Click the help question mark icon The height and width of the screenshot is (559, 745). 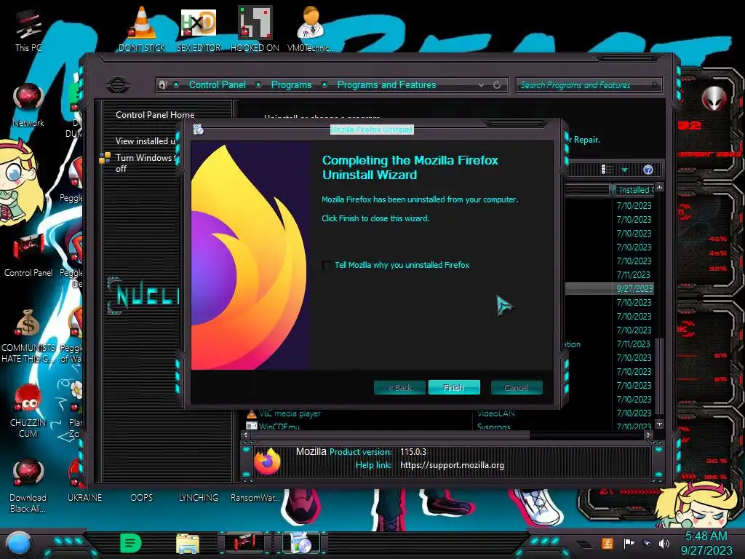648,170
